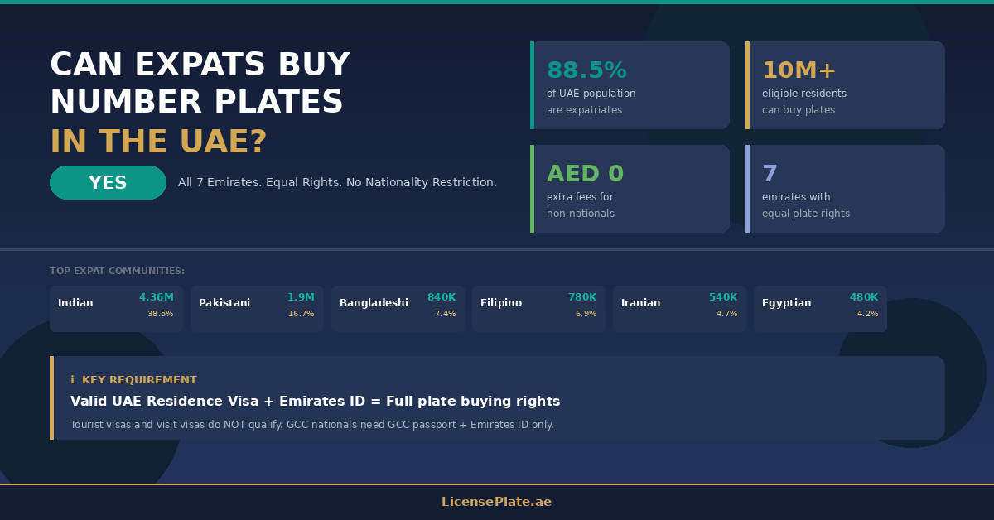994x520 pixels.
Task: Click the gold "In the UAE?" heading
Action: tap(158, 142)
